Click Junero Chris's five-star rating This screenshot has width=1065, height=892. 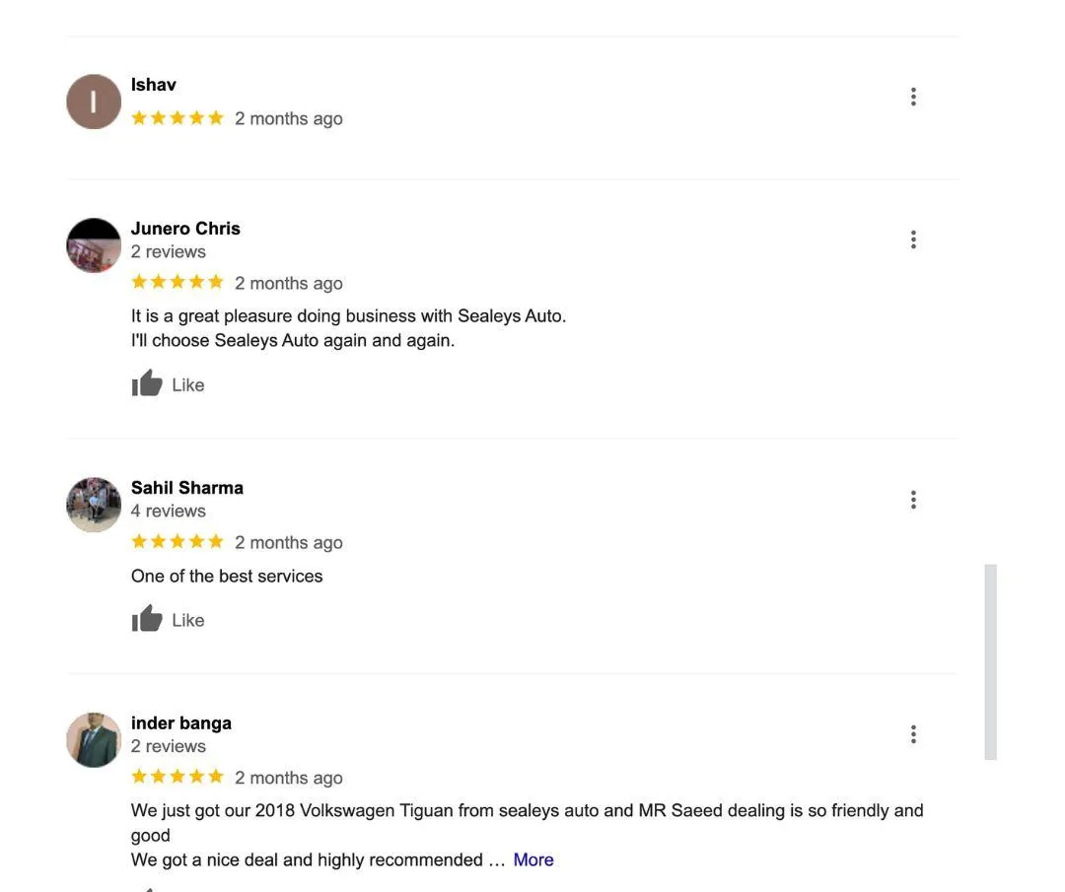tap(177, 282)
